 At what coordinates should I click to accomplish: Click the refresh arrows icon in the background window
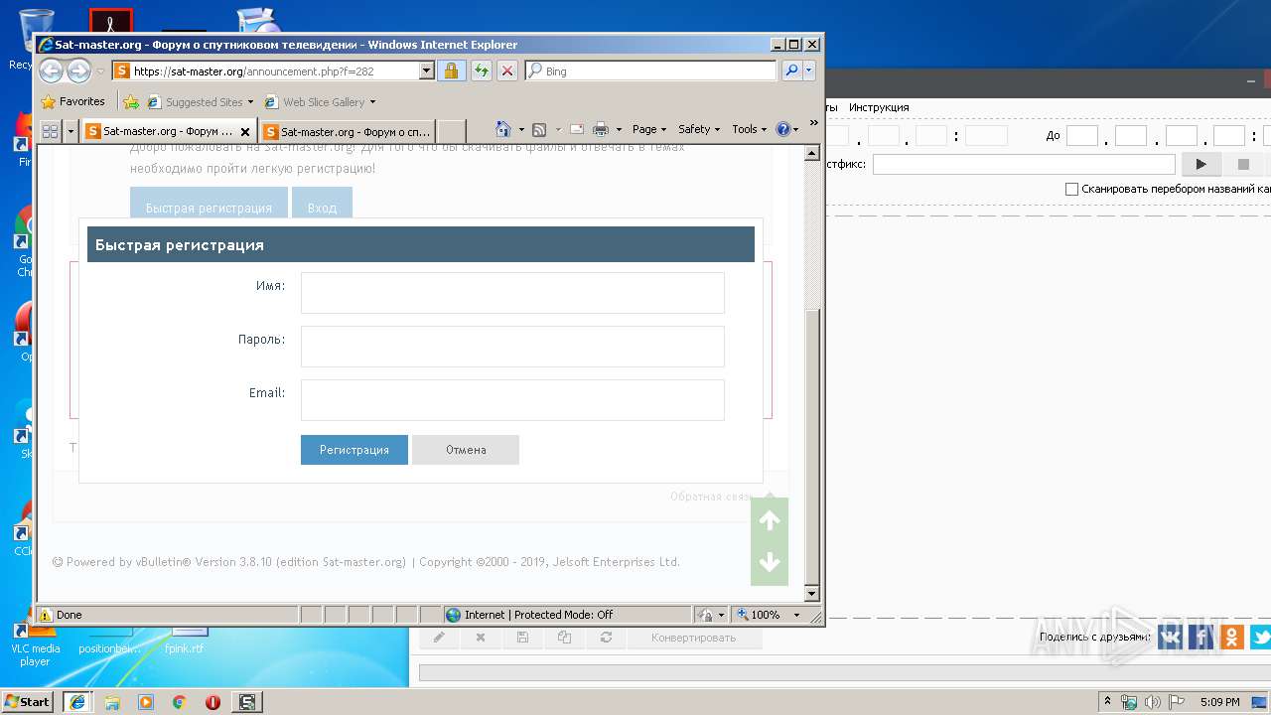coord(606,638)
